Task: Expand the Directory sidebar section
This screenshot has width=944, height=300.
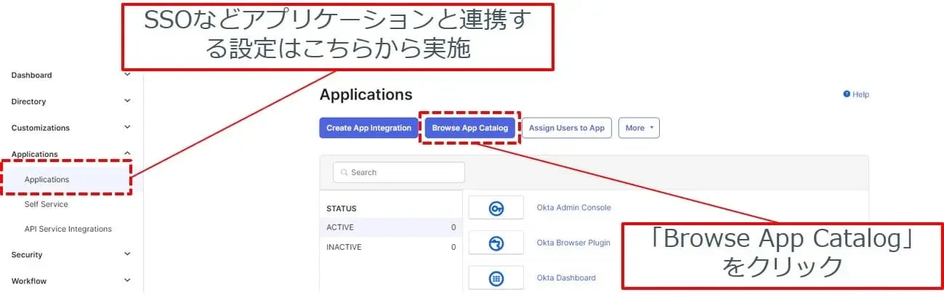Action: 127,101
